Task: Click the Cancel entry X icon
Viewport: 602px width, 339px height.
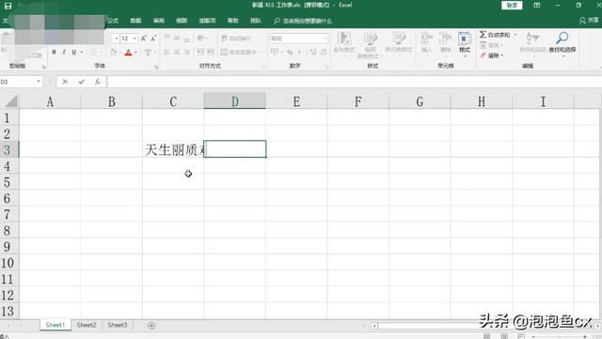Action: pyautogui.click(x=65, y=82)
